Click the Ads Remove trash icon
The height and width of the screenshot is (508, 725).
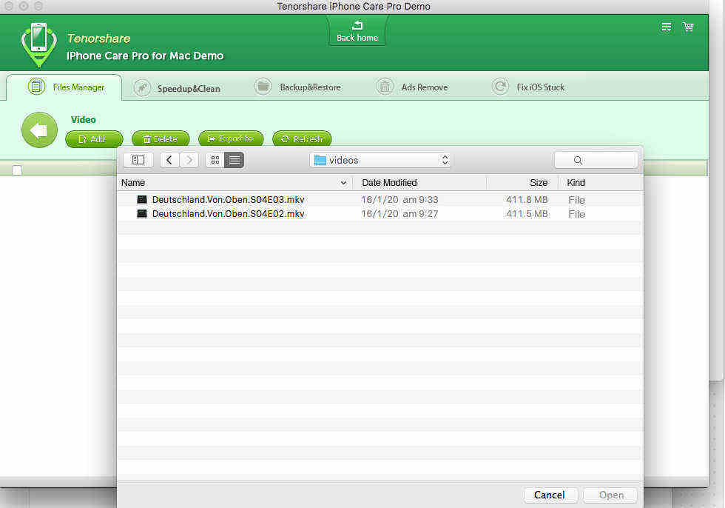(384, 87)
